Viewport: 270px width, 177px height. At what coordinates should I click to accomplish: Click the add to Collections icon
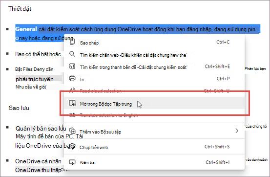(72, 131)
